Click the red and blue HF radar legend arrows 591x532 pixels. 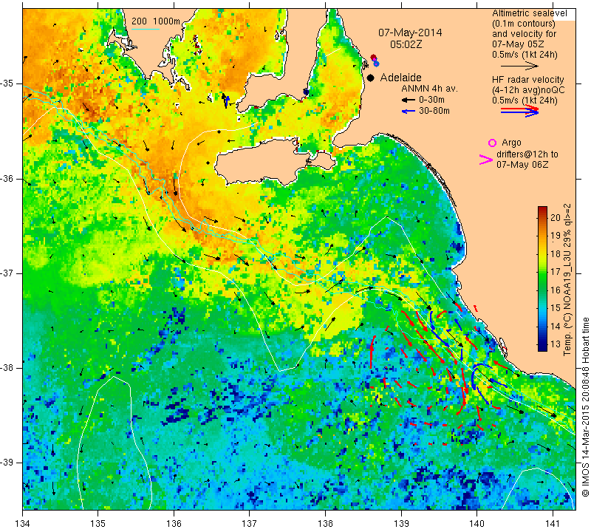coord(520,111)
